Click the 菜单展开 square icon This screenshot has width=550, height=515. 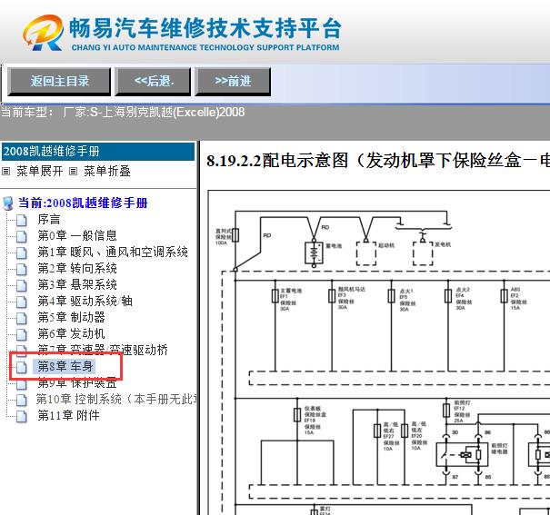(x=6, y=172)
